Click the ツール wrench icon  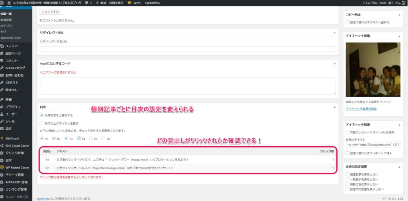(2, 122)
